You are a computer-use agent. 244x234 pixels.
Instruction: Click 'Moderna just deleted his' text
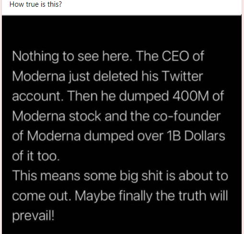pyautogui.click(x=85, y=77)
